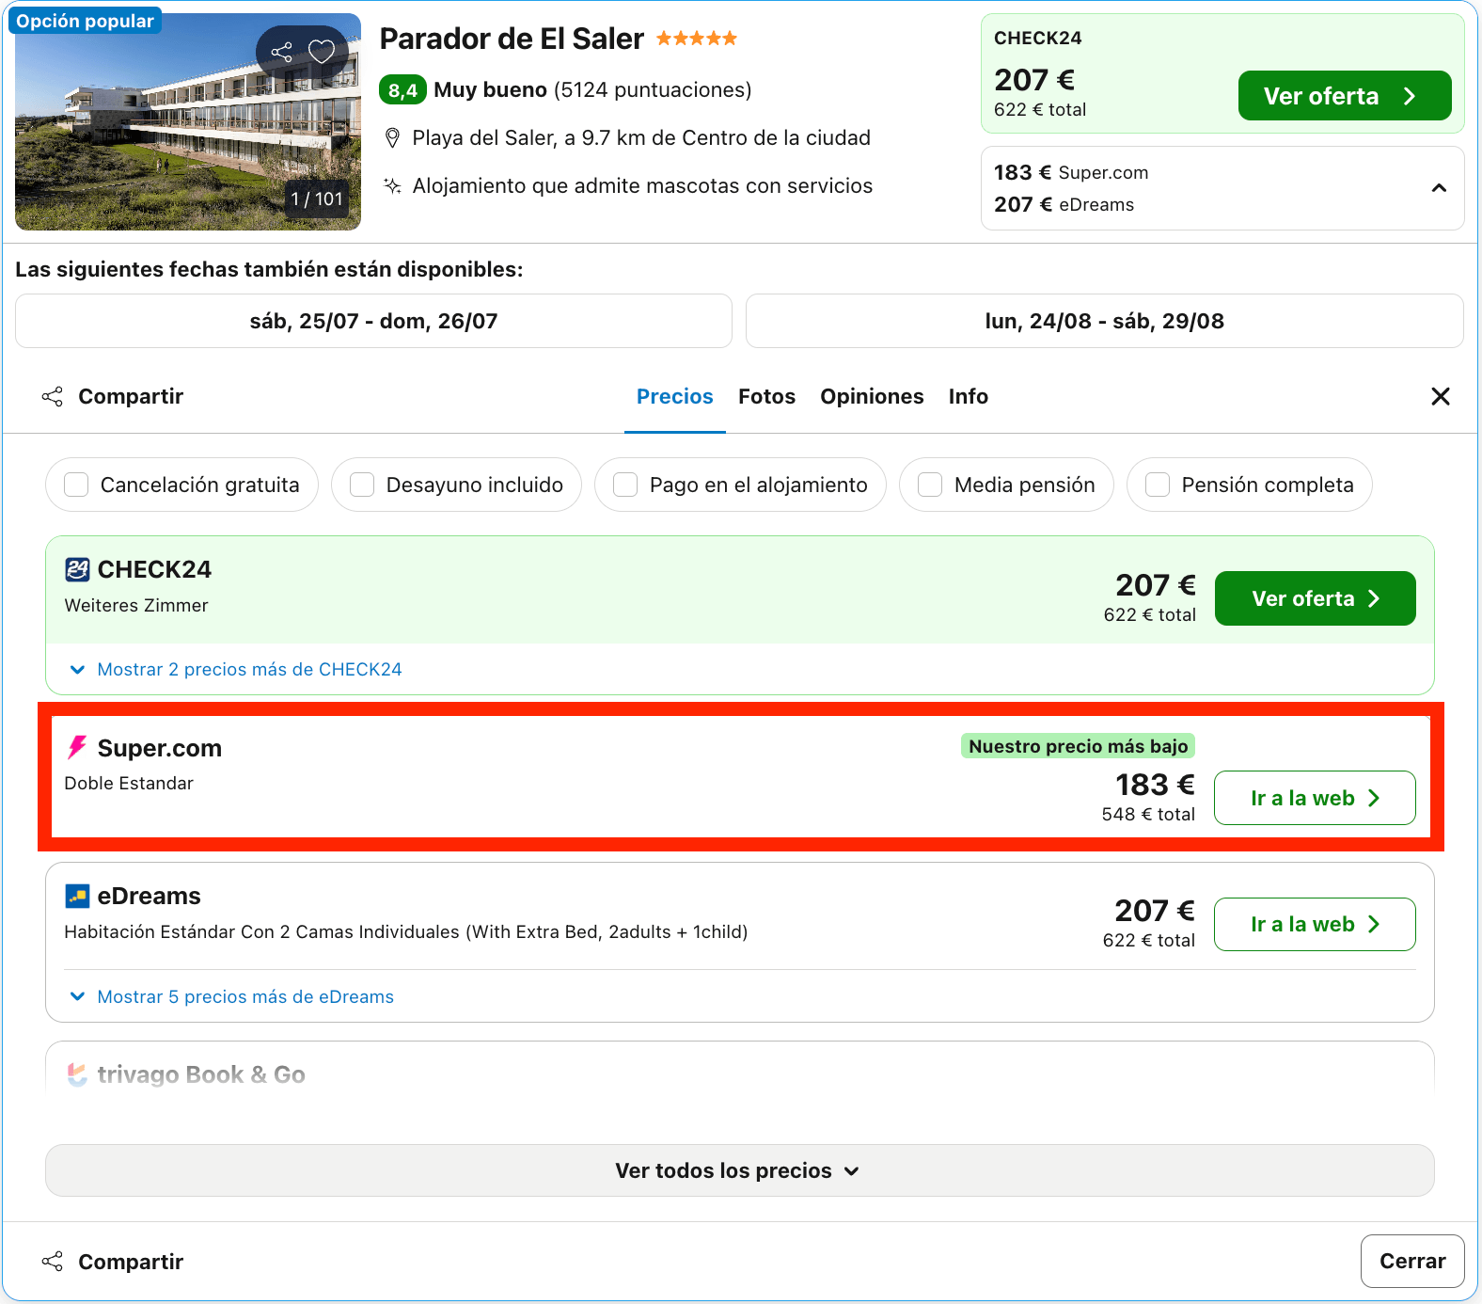Screen dimensions: 1482x1304
Task: Click the 8,4 rating badge
Action: click(402, 90)
